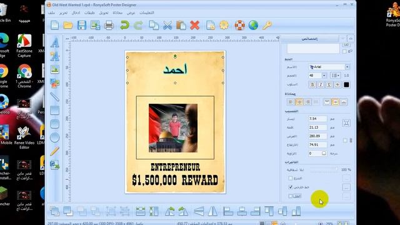Open help with the lifebuoy icon
Screen dimensions: 400x225
tap(239, 25)
